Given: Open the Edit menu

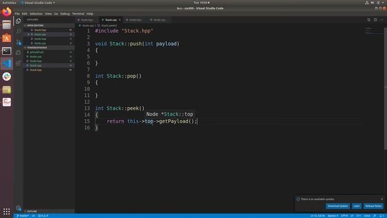Looking at the screenshot, I should [24, 14].
